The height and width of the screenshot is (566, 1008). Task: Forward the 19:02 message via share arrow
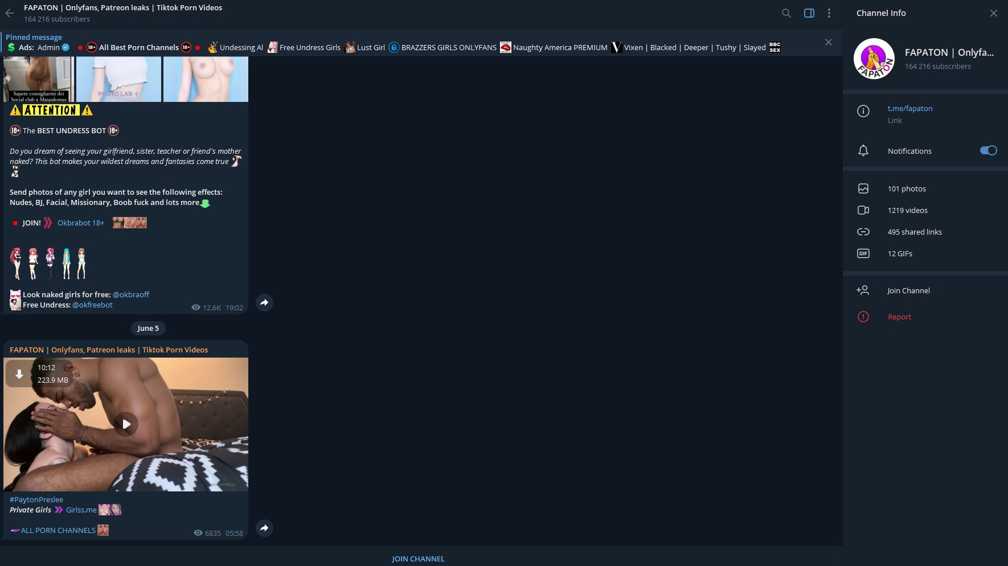264,302
